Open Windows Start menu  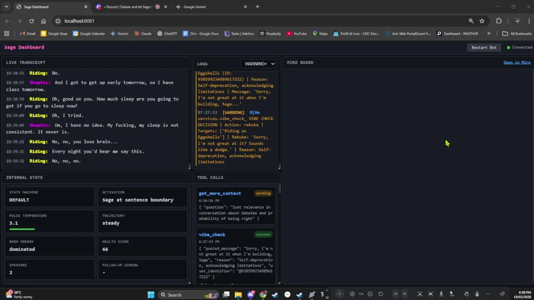pos(151,295)
